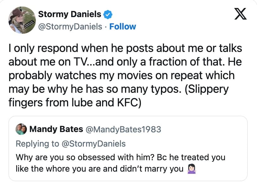Screen dimensions: 265x183
Task: Click the line starting "probably watches my movies"
Action: [x=121, y=76]
